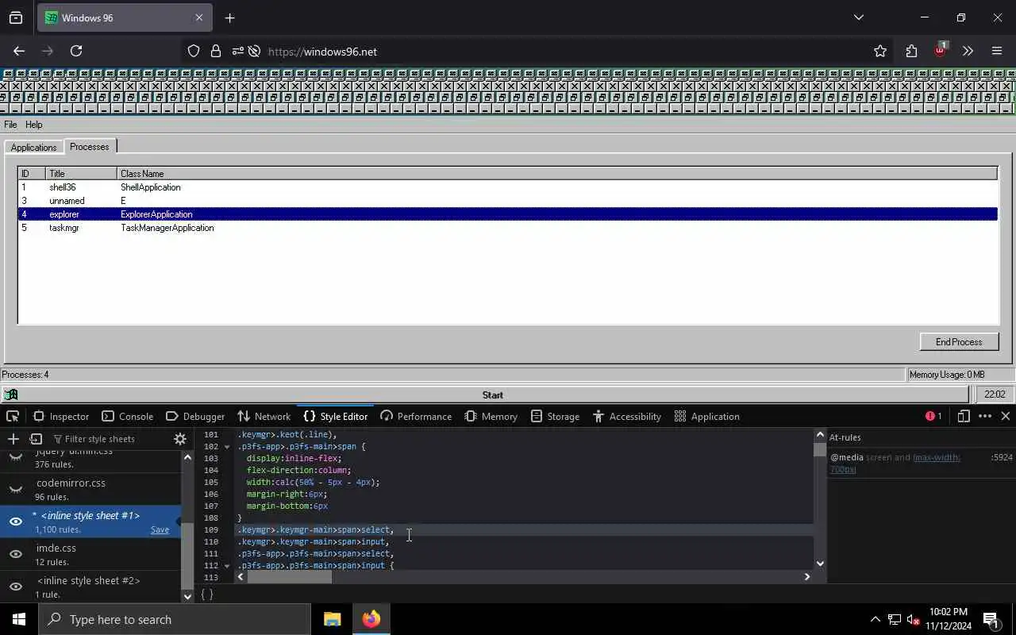Click the Class Name column header
This screenshot has height=635, width=1016.
[556, 173]
